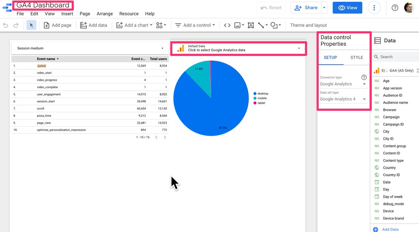The image size is (419, 232).
Task: Click the Redo arrow icon
Action: (x=16, y=25)
